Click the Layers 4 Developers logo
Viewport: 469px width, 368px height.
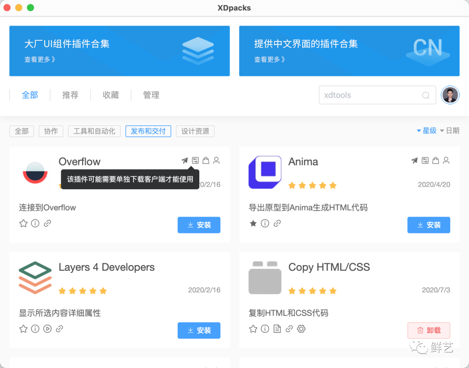tap(35, 278)
